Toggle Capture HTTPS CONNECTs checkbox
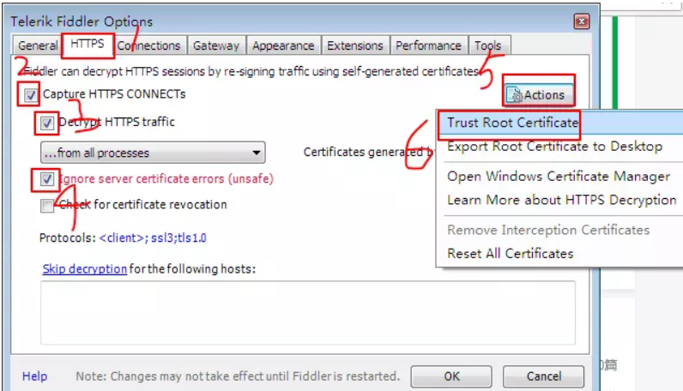Screen dimensions: 683x391 point(30,94)
